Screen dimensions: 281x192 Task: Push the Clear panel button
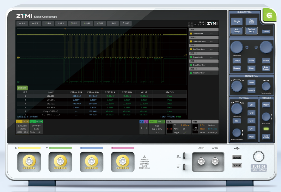click(251, 68)
